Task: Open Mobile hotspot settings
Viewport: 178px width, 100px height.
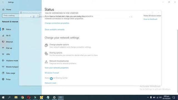Action: click(12, 67)
